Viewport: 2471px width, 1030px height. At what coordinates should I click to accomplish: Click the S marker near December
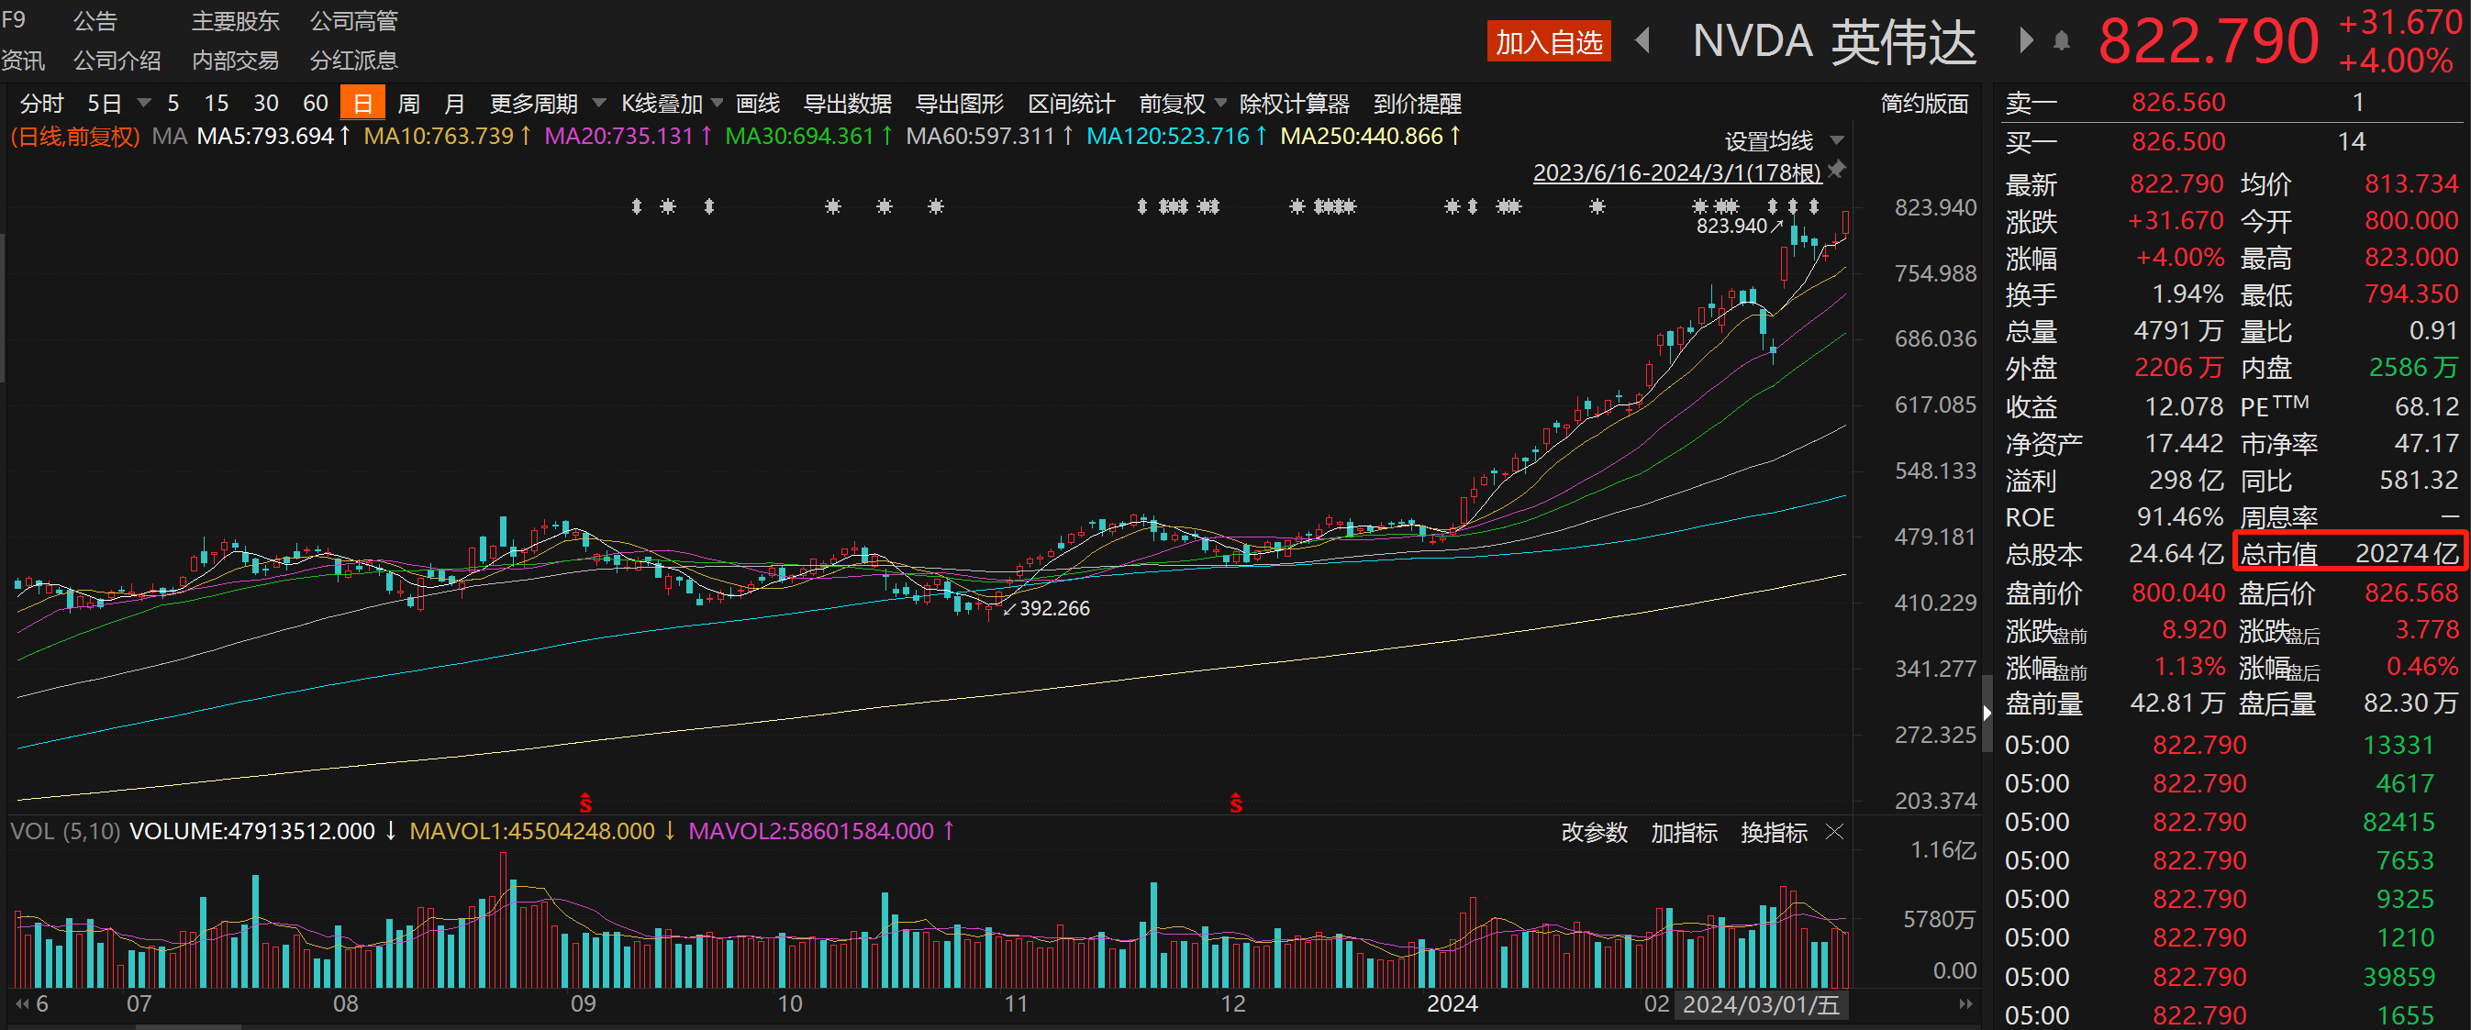1235,803
